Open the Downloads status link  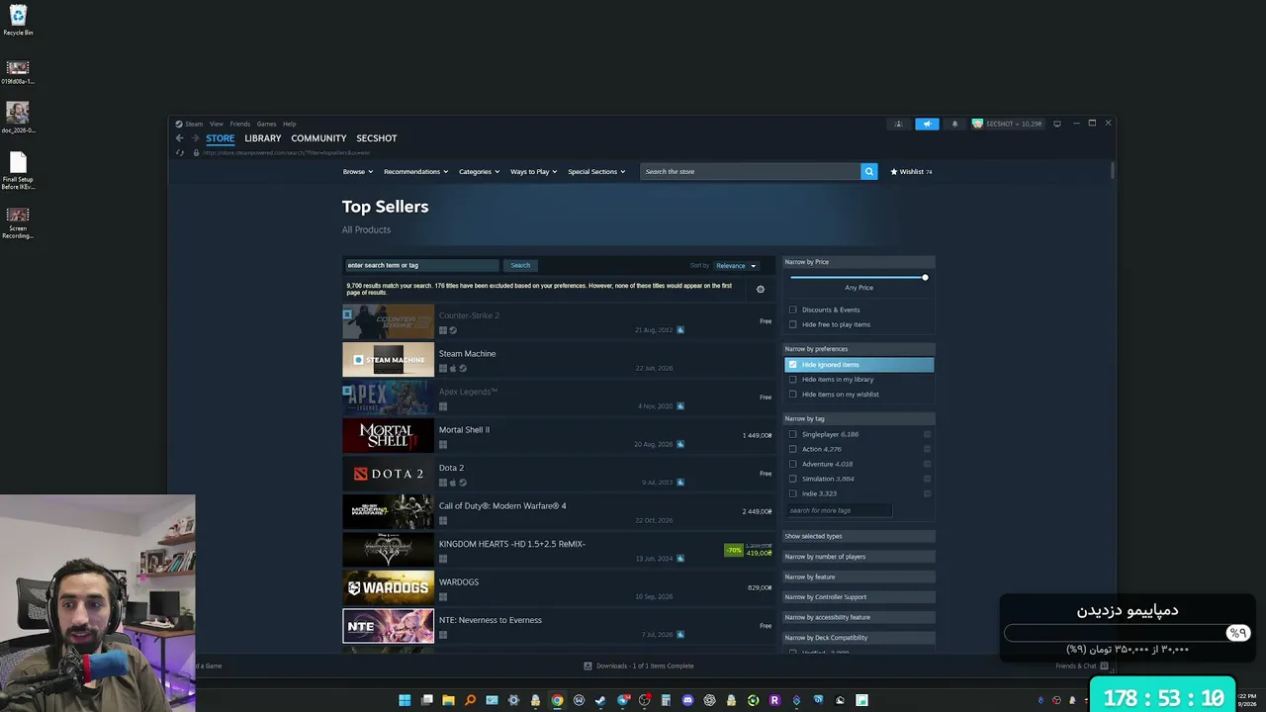point(639,666)
